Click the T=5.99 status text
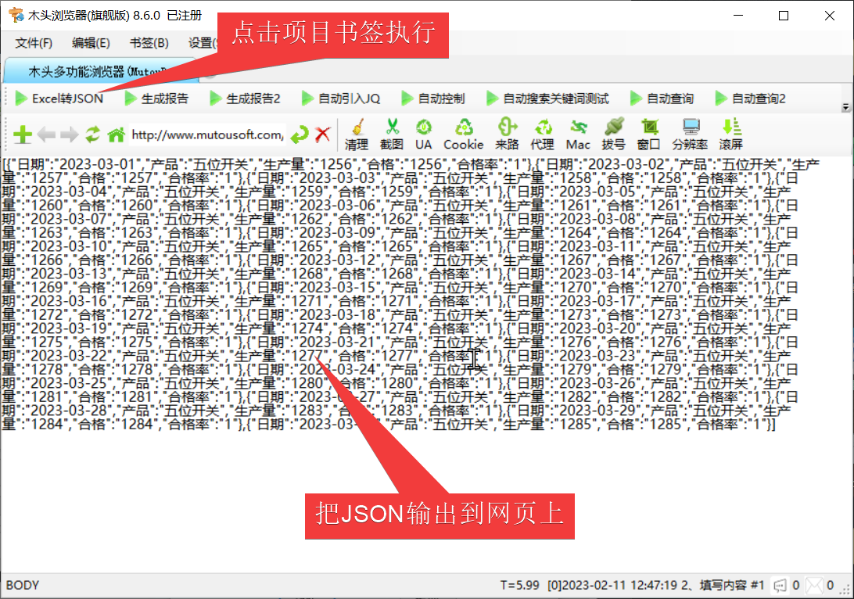The height and width of the screenshot is (599, 854). [519, 586]
